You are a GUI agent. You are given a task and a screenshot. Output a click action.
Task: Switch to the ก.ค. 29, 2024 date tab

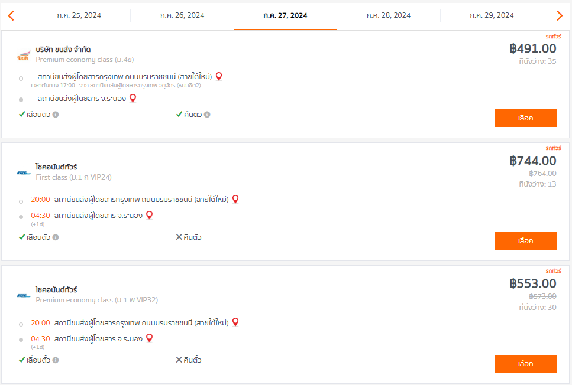pos(492,15)
